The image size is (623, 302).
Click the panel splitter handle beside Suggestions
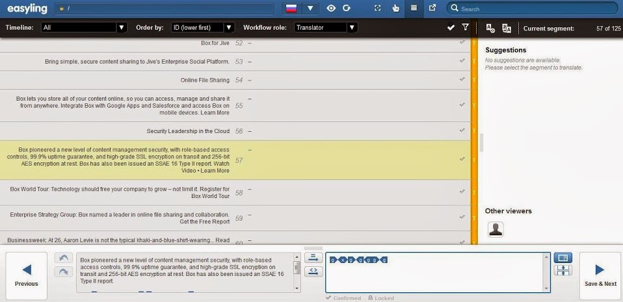coord(481,143)
